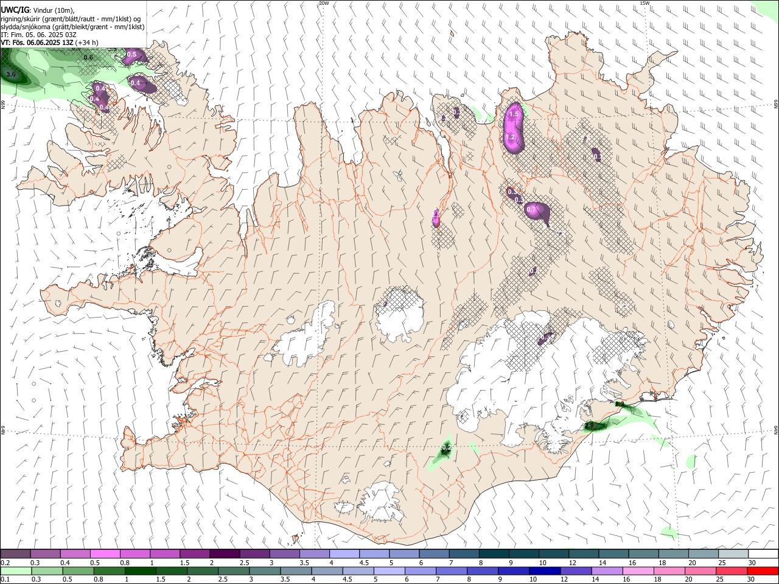This screenshot has height=584, width=779.
Task: Click the '66N' latitude label on the left edge
Action: pos(3,105)
